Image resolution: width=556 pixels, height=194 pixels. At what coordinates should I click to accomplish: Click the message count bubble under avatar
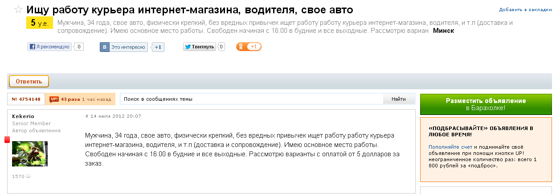[x=28, y=177]
